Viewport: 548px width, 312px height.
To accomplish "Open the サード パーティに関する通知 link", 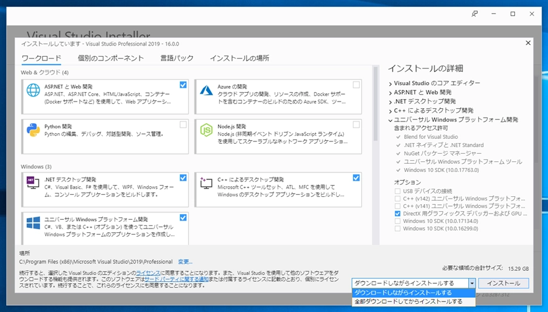I will click(176, 279).
